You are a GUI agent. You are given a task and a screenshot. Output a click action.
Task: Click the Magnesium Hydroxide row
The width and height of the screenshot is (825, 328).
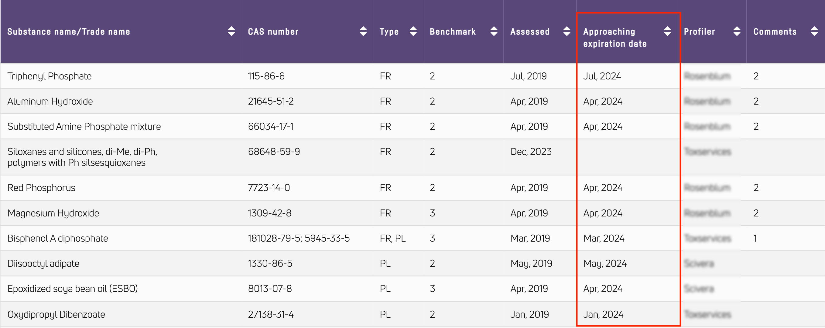click(x=53, y=213)
